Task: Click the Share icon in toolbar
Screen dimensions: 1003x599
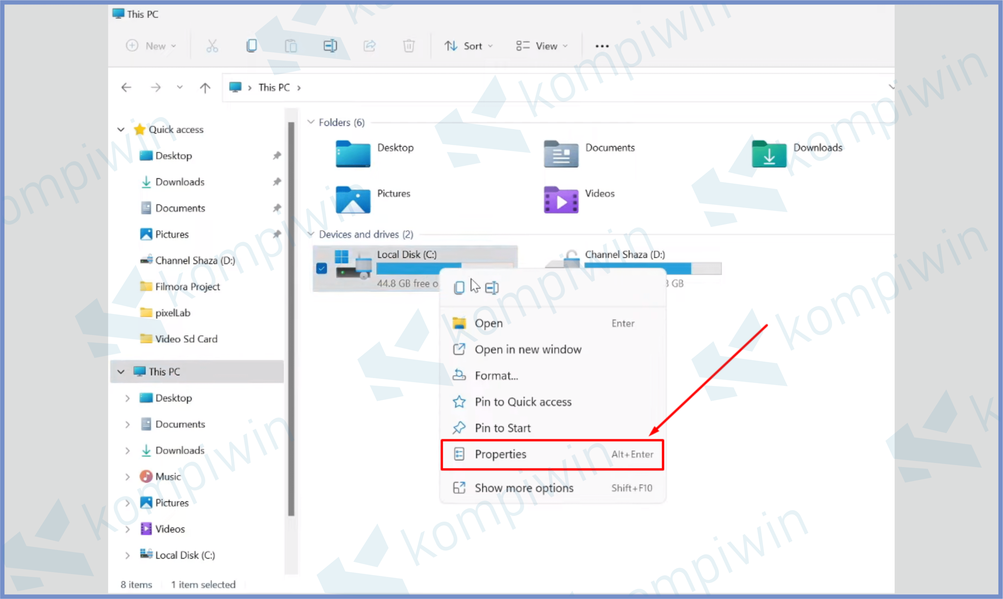Action: point(369,46)
